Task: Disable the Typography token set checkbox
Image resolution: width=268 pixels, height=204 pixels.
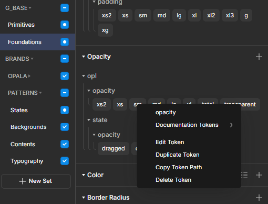Action: (65, 161)
